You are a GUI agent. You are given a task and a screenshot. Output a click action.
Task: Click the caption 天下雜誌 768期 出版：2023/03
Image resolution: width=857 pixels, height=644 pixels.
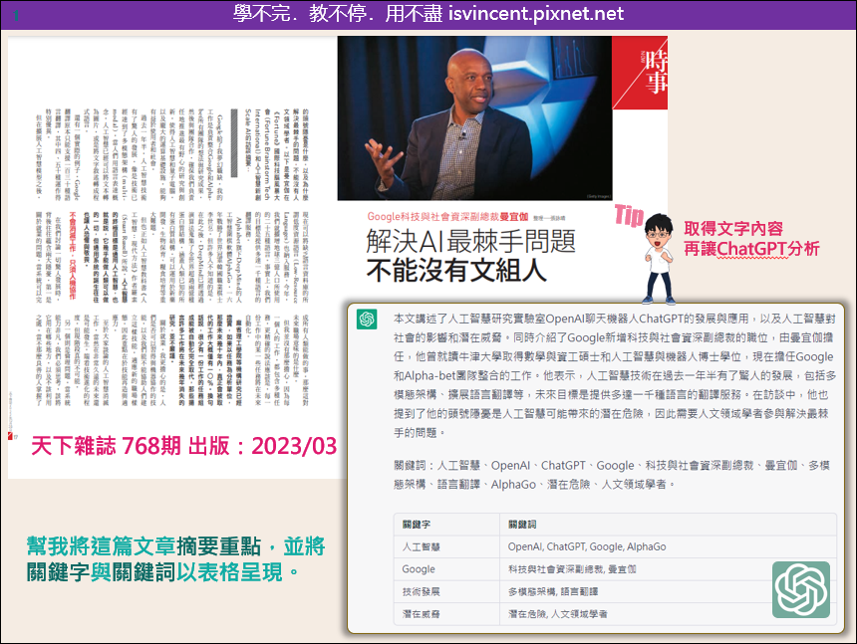pyautogui.click(x=184, y=446)
